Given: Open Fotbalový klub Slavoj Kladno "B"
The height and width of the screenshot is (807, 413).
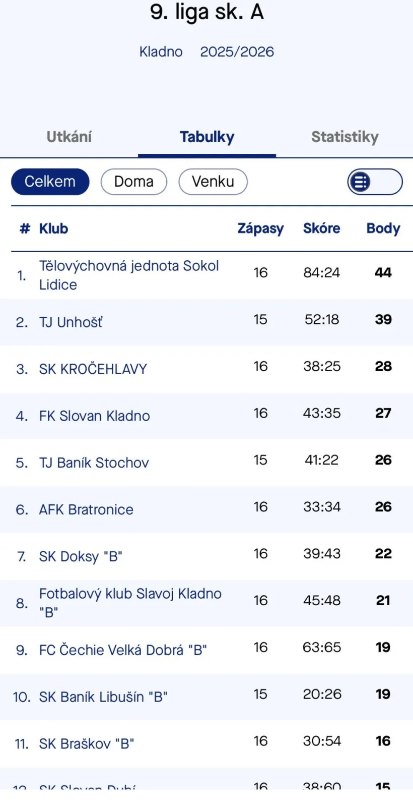Looking at the screenshot, I should point(130,603).
